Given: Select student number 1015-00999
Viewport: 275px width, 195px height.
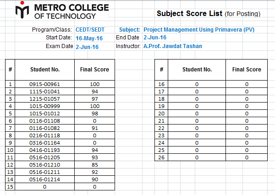Looking at the screenshot, I should pos(45,106).
